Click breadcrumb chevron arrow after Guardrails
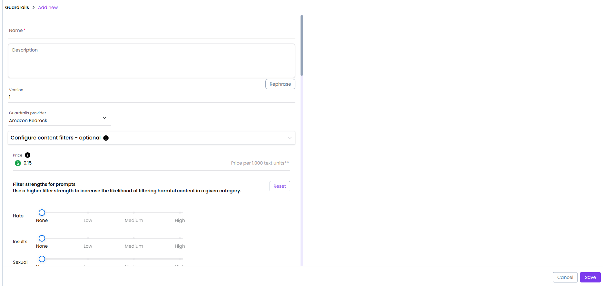 point(34,7)
